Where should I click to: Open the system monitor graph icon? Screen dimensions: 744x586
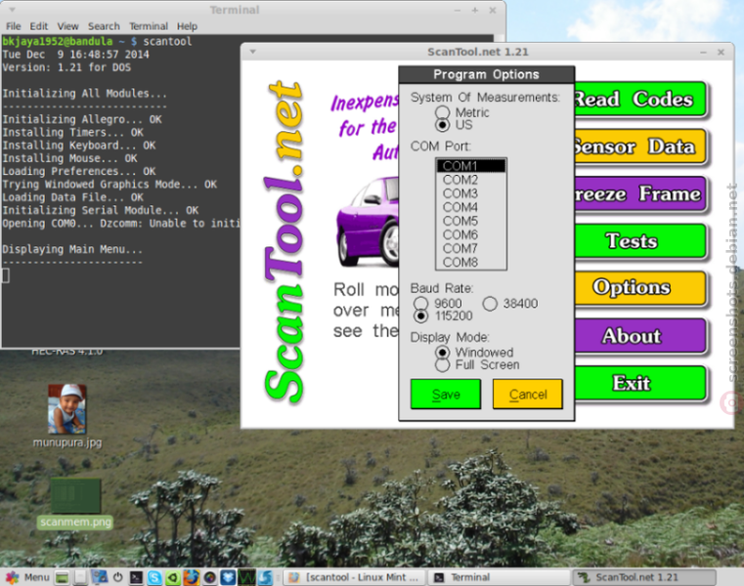(x=246, y=577)
